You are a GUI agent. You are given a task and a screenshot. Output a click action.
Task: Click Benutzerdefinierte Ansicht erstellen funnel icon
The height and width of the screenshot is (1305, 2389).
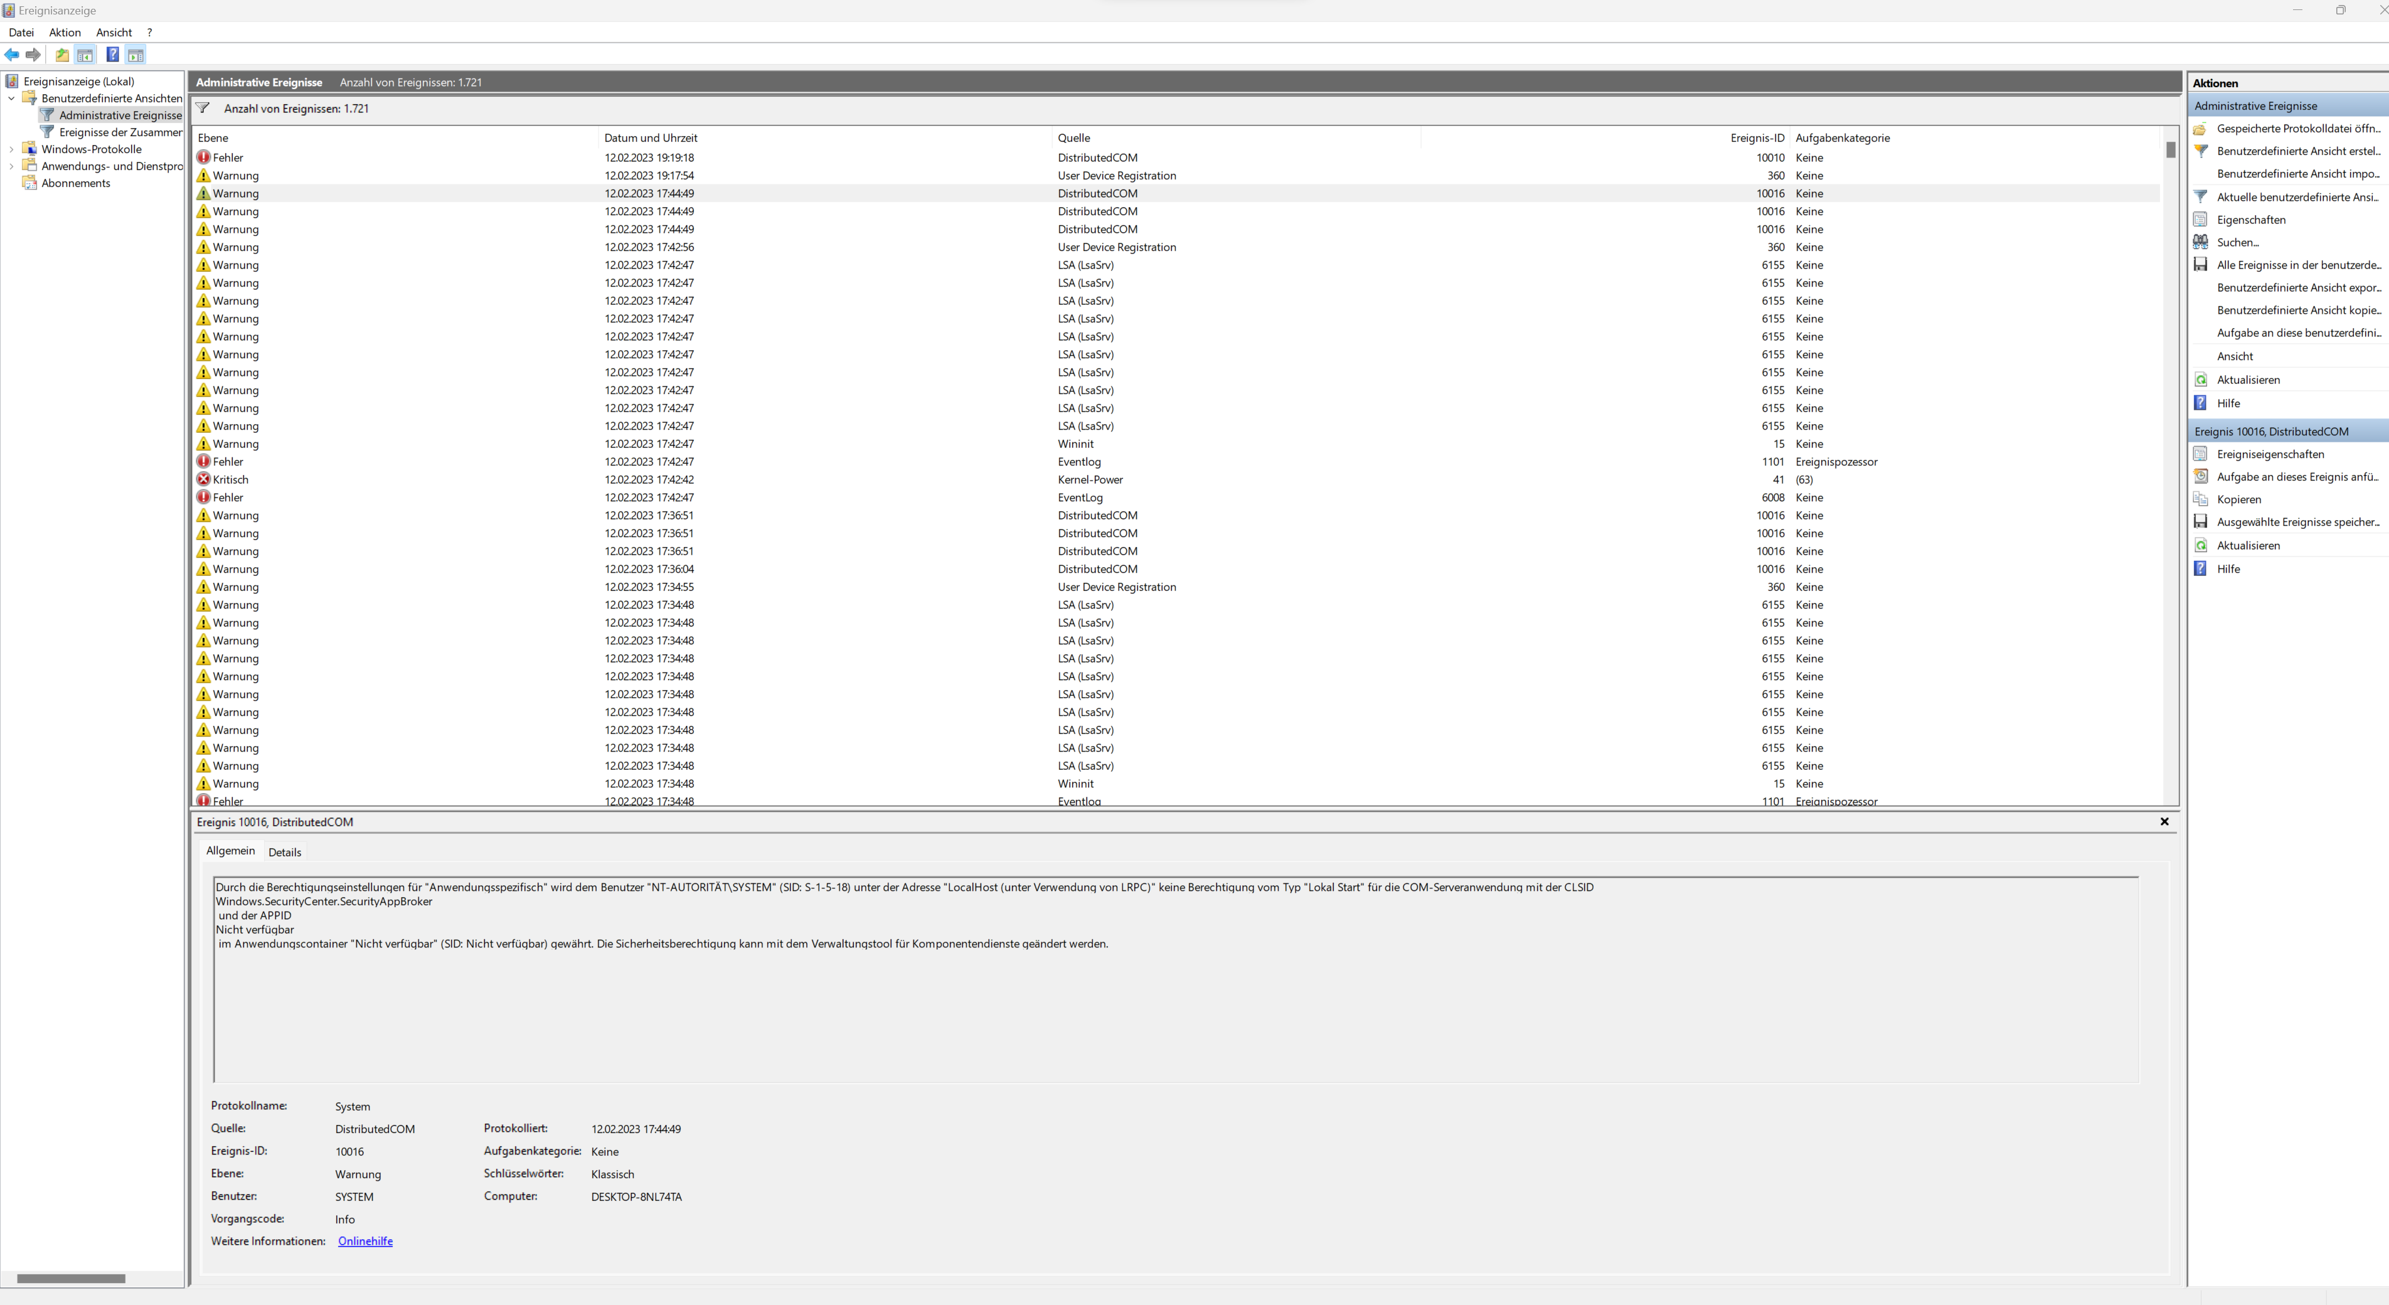click(x=2201, y=151)
